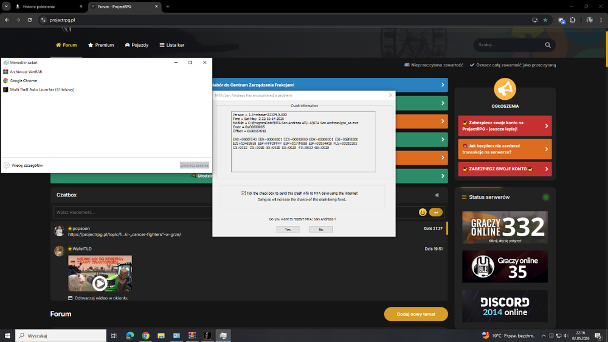
Task: Open the Premium nav tab
Action: coord(101,45)
